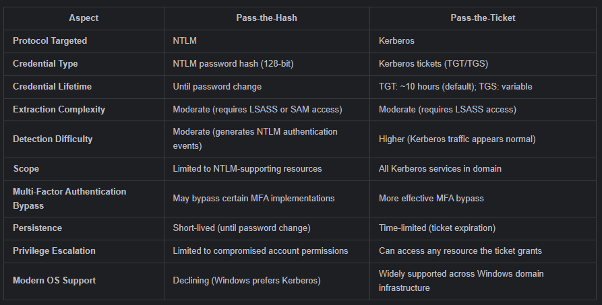Select the "Credential Type" row label

coord(45,64)
